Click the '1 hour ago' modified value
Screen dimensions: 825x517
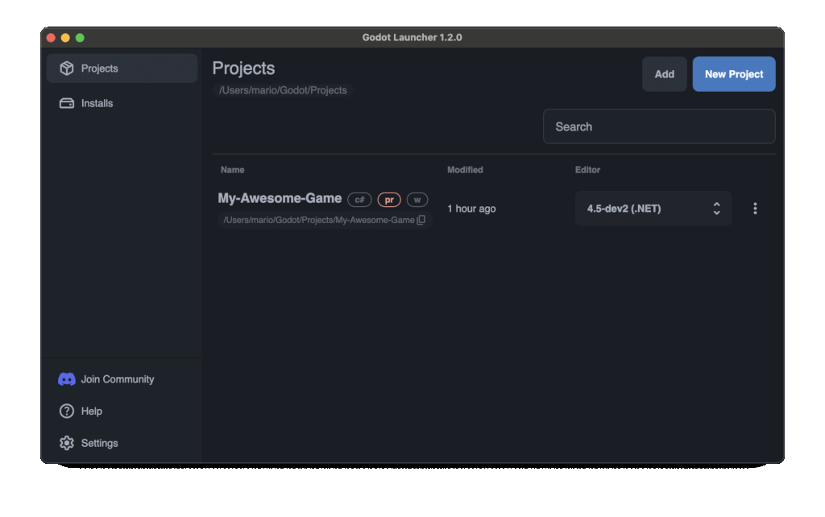471,209
